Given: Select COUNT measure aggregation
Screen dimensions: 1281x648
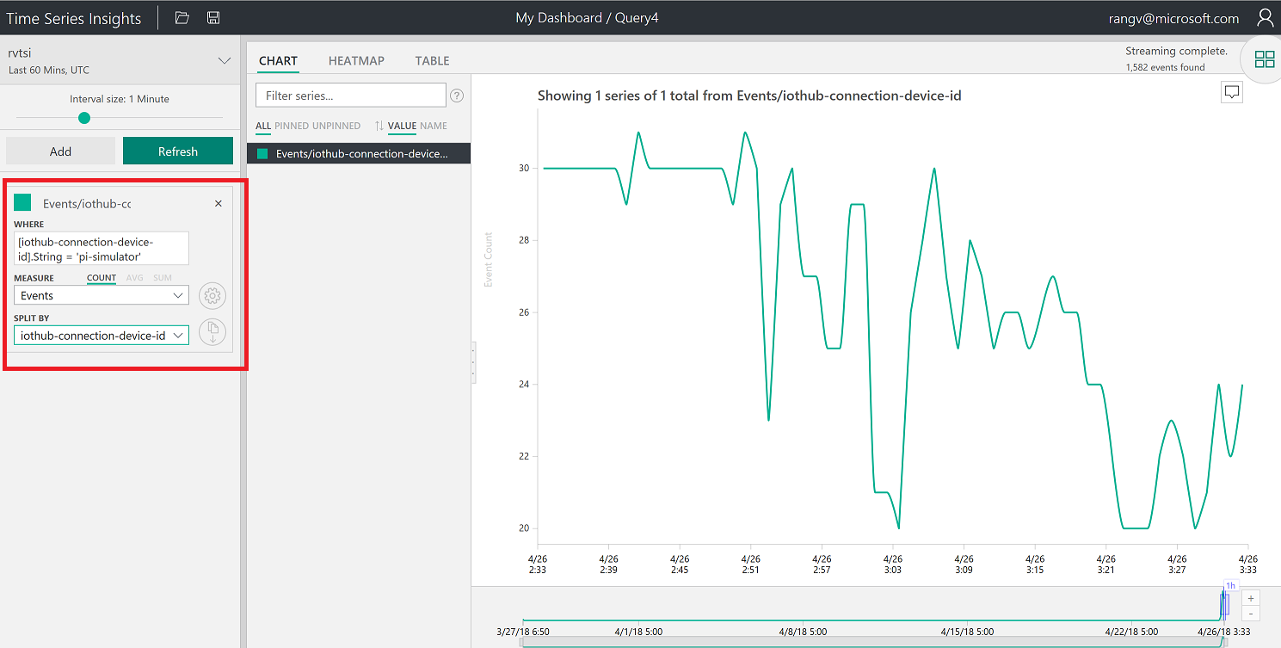Looking at the screenshot, I should point(102,278).
